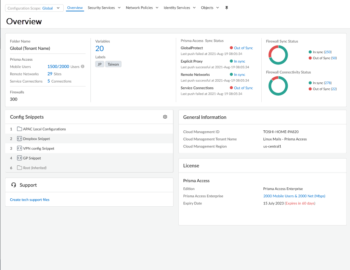Click the Firewall Sync Status donut chart
The width and height of the screenshot is (350, 270).
coord(278,55)
